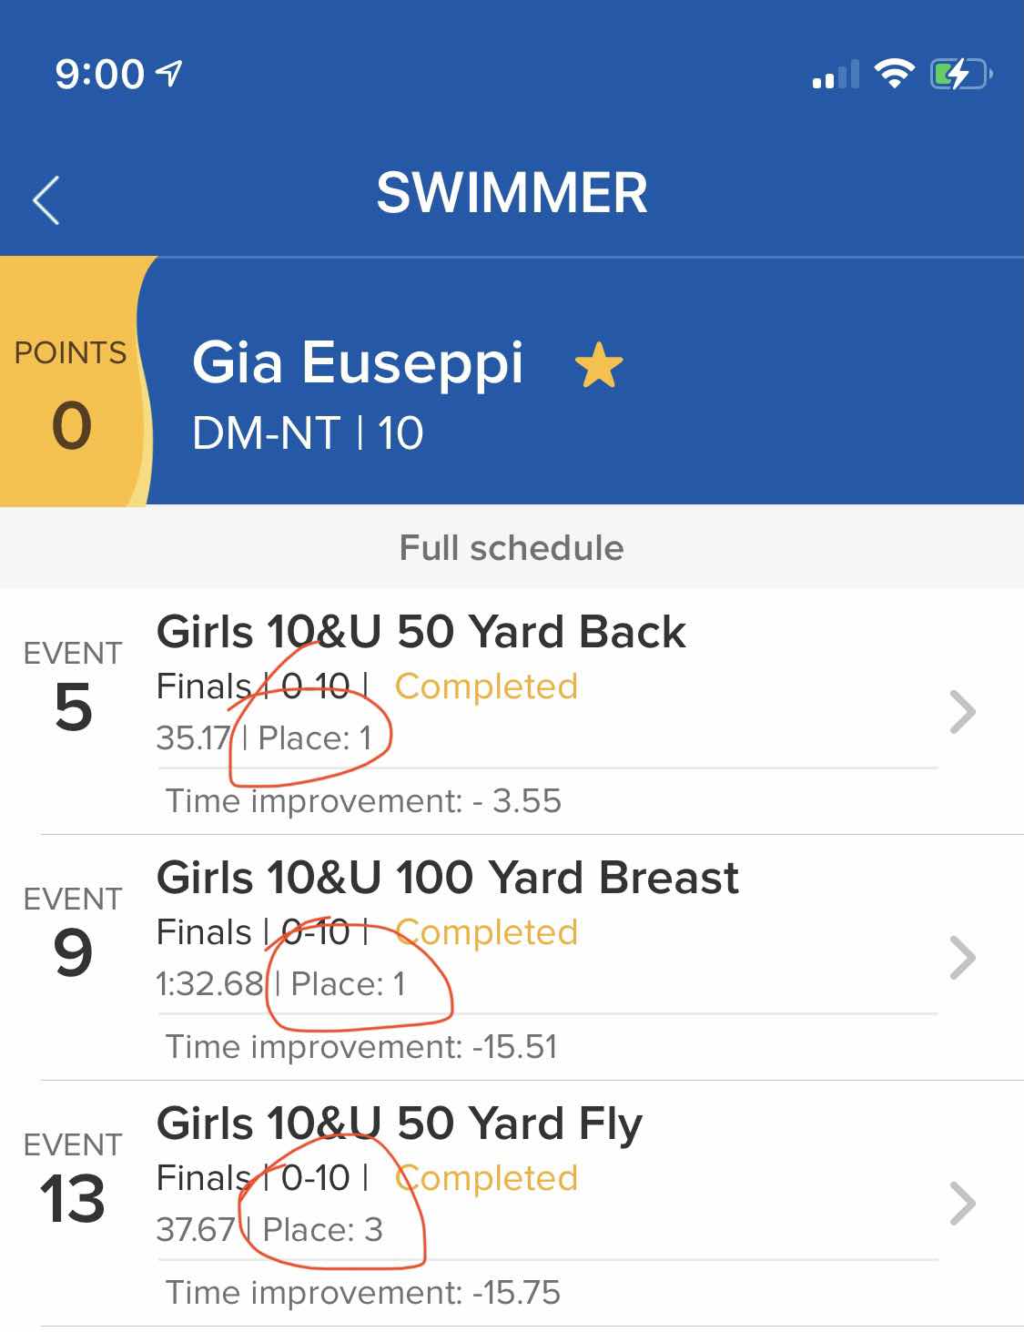
Task: Toggle the favorite star next to Gia Euseppi
Action: click(599, 365)
